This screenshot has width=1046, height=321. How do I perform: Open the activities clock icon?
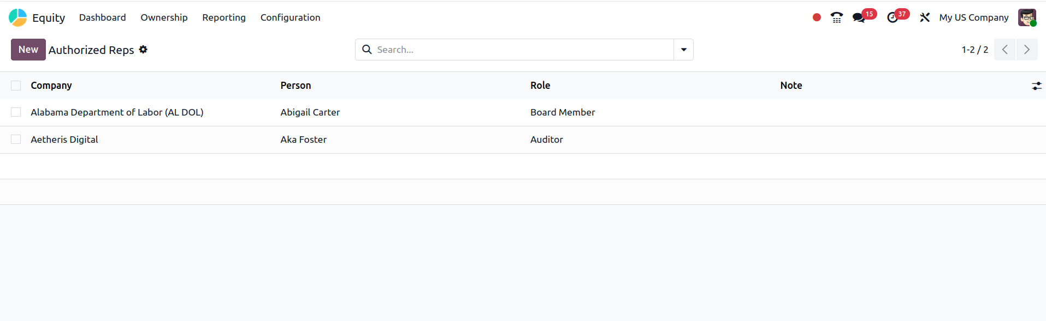(893, 17)
